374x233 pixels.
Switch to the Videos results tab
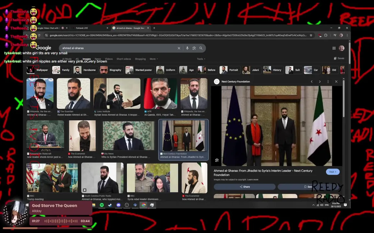[x=109, y=59]
